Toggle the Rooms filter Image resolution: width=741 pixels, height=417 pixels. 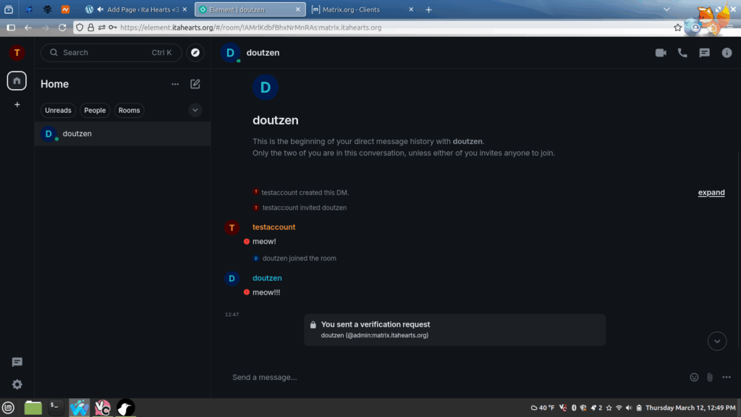[129, 110]
